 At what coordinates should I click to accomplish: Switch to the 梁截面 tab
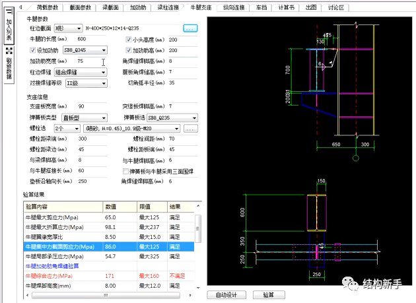(x=110, y=7)
